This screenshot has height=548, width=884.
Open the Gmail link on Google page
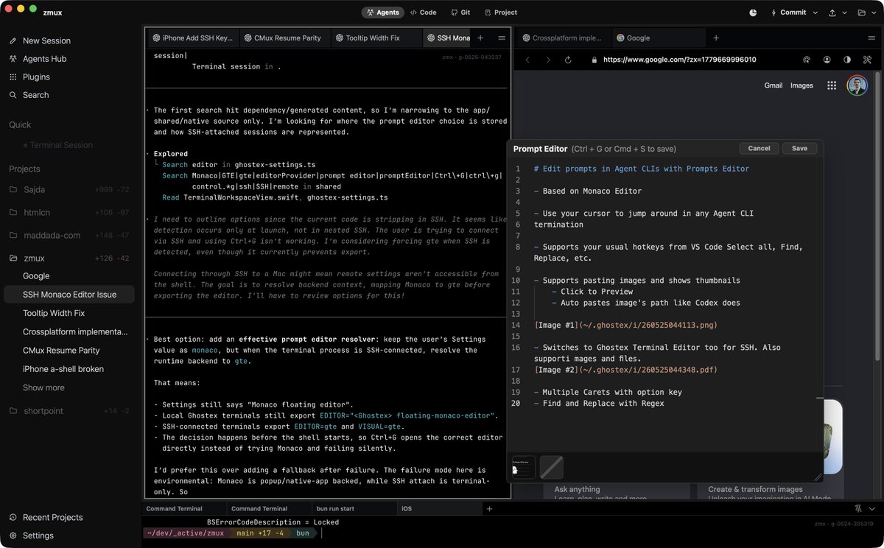pyautogui.click(x=773, y=85)
